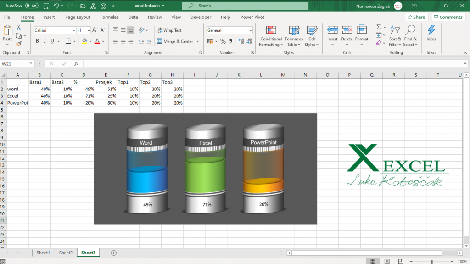Click the Insert cells button
The height and width of the screenshot is (264, 470).
[x=332, y=36]
